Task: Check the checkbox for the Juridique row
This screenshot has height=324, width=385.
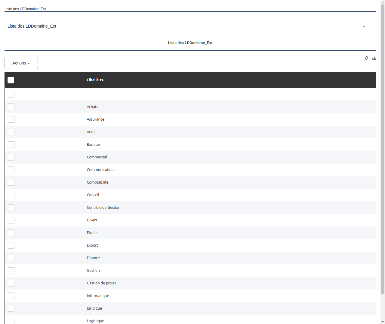Action: (x=11, y=308)
